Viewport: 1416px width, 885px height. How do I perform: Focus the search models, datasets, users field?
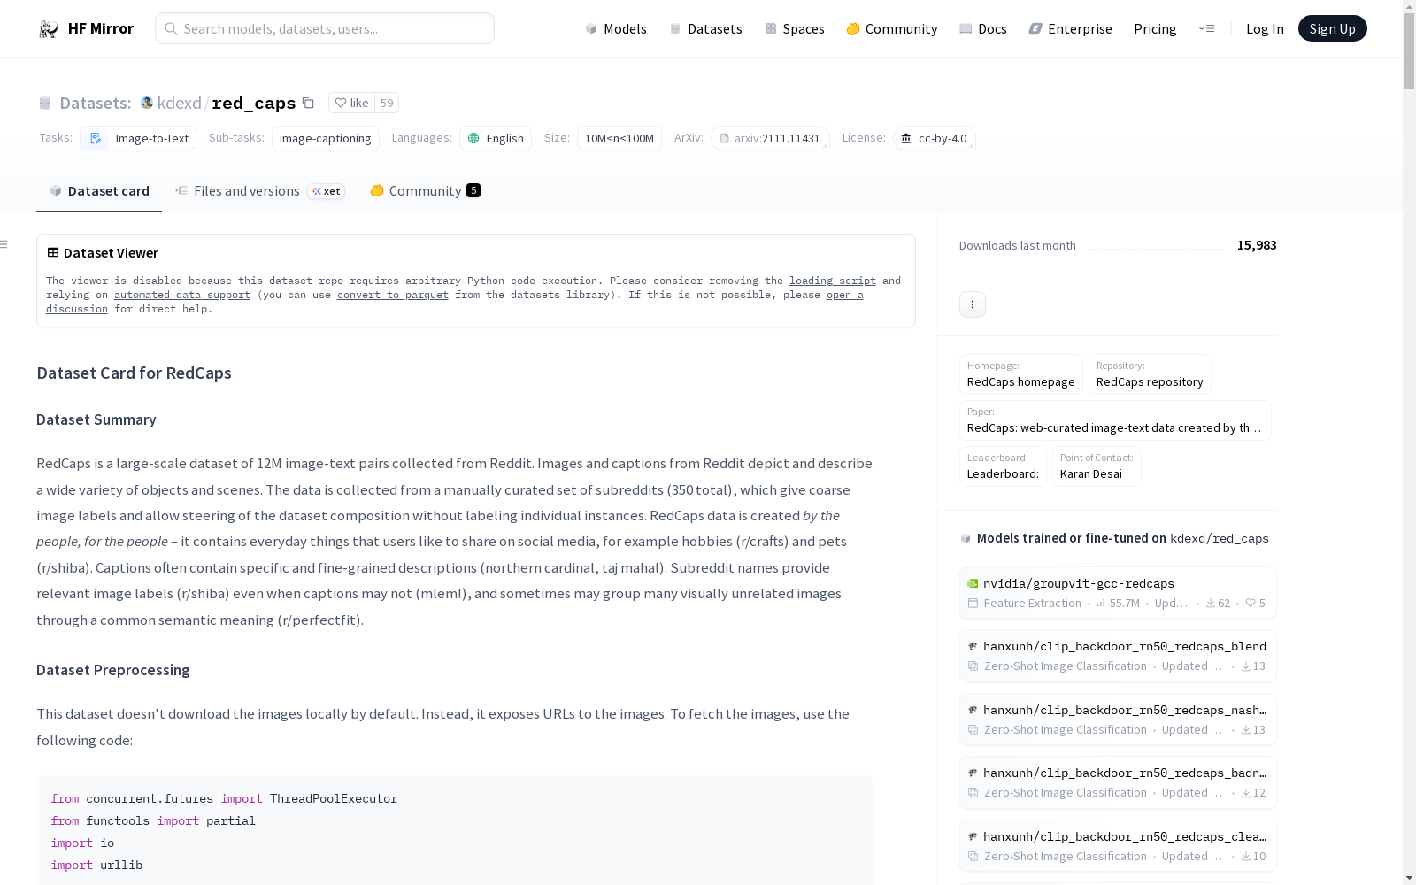click(325, 28)
